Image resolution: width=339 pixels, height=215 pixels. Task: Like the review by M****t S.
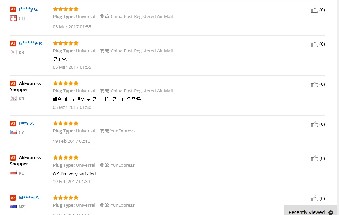(x=314, y=198)
